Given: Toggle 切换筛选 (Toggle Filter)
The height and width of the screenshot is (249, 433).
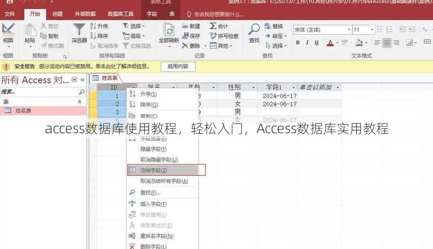Looking at the screenshot, I should point(137,46).
